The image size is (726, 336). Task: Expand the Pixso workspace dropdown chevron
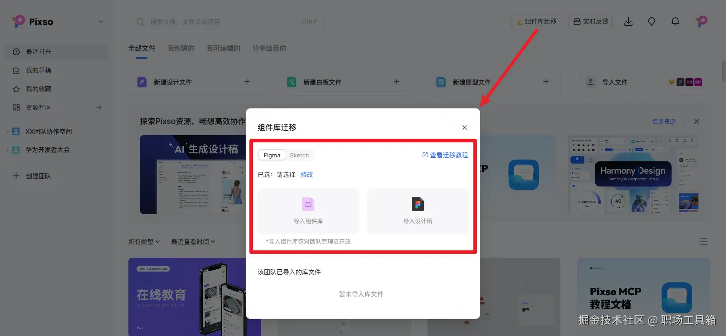[x=101, y=21]
